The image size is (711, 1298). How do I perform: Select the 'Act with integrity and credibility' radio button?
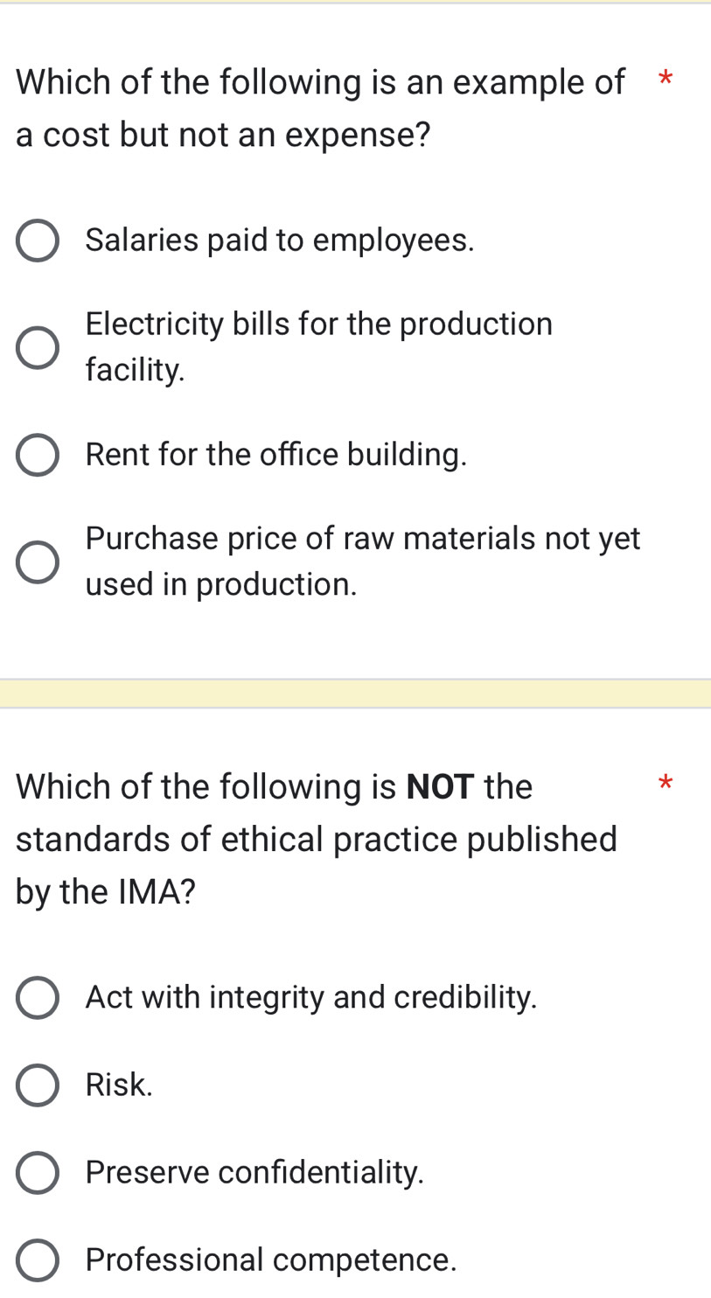[x=38, y=998]
